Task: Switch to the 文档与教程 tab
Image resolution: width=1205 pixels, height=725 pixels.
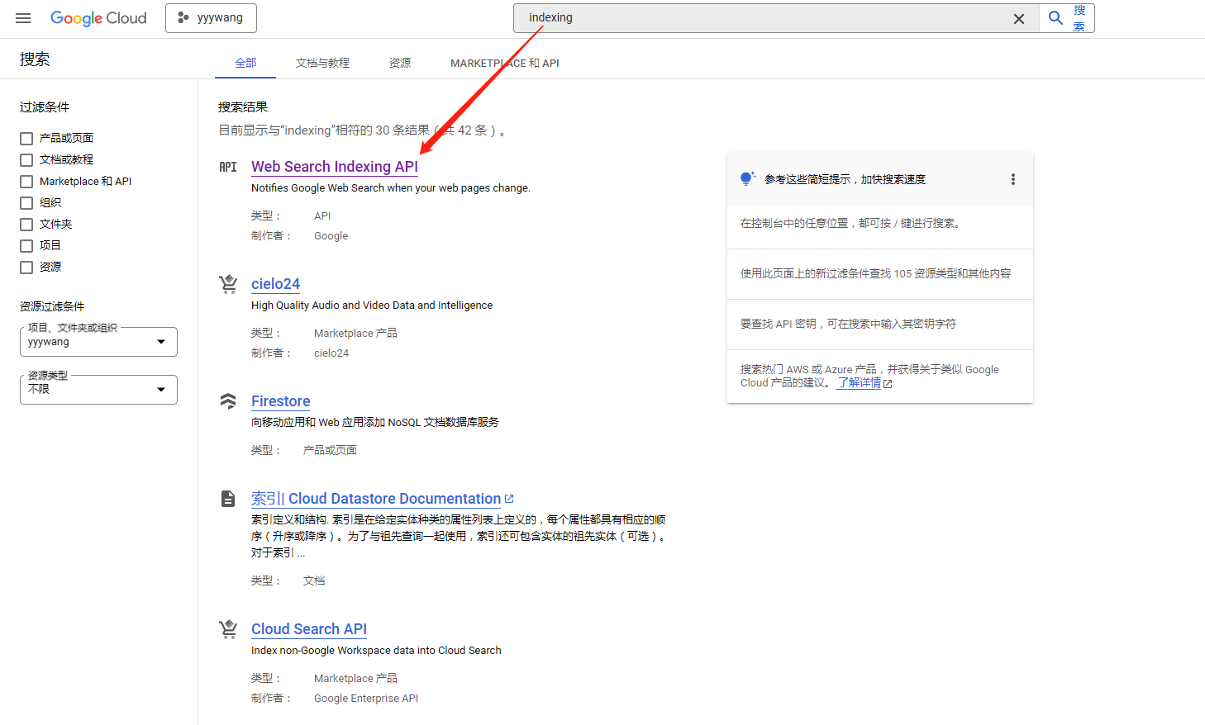Action: tap(322, 63)
